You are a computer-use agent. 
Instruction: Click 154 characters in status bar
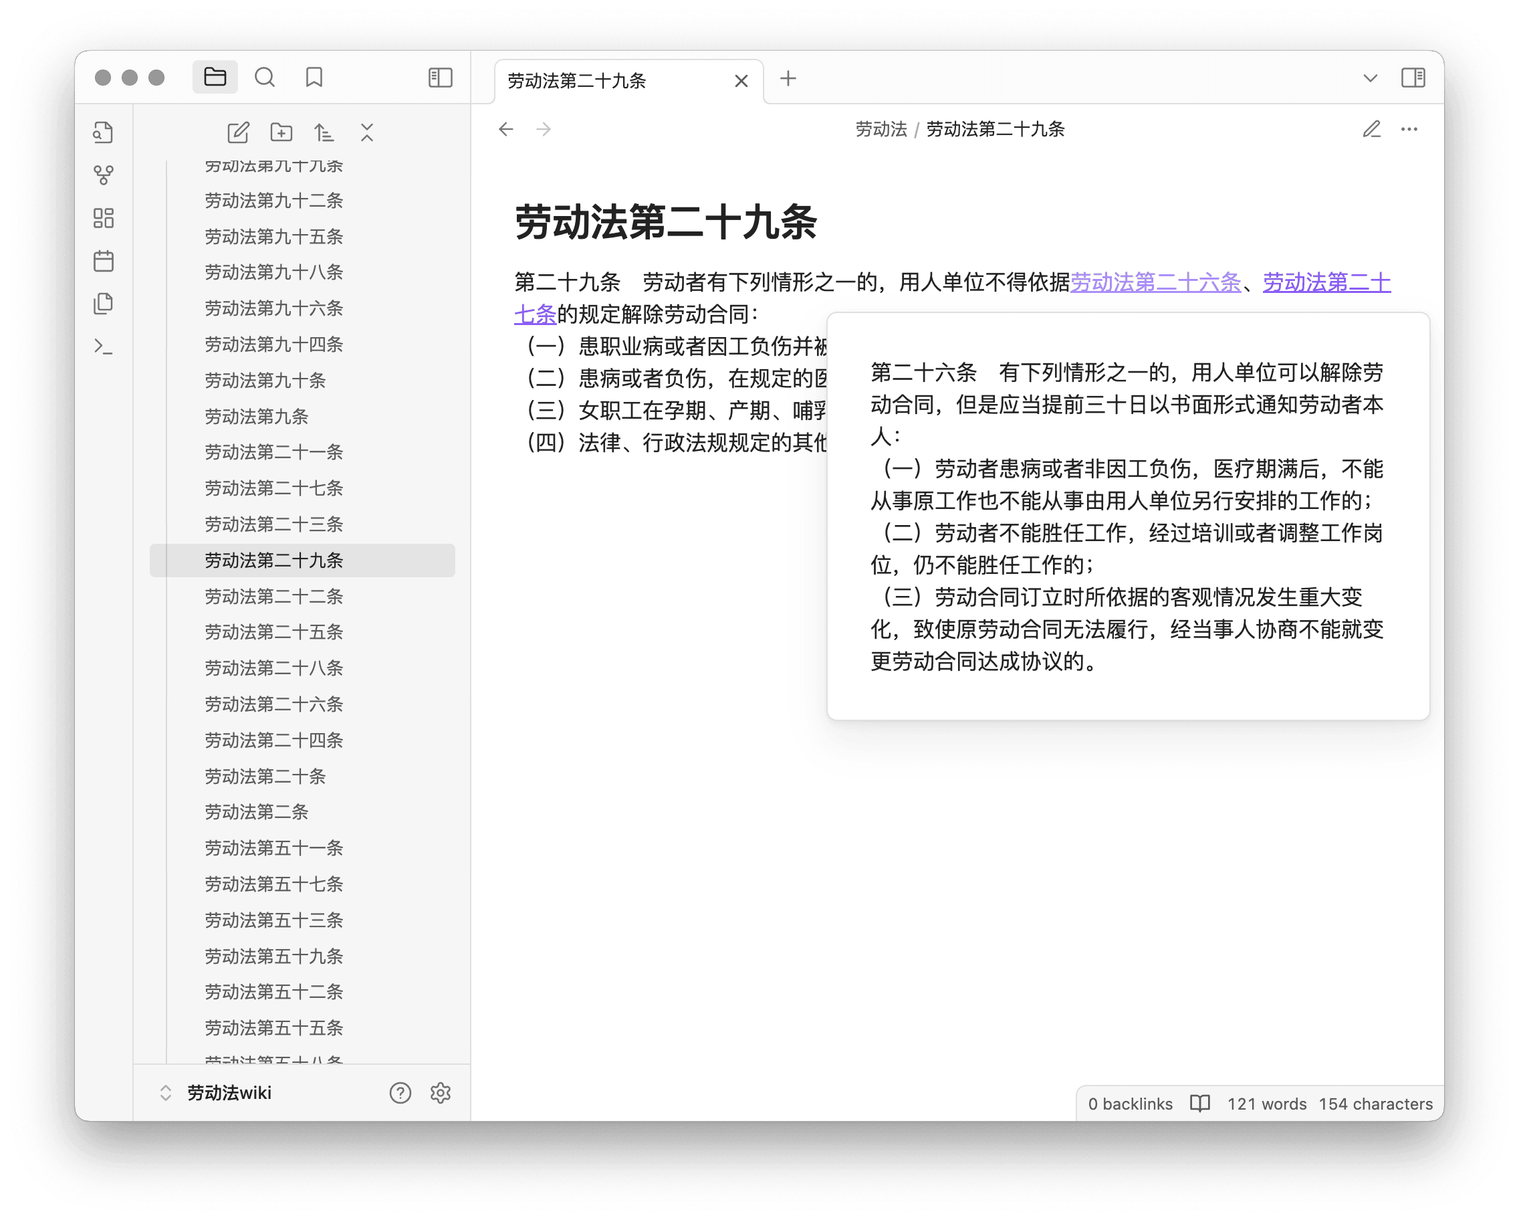click(1376, 1104)
